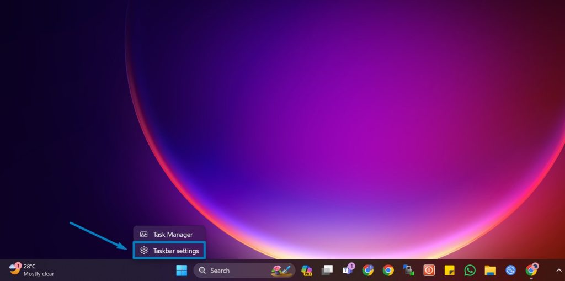
Task: Click the dual-monitor icon with green arrow
Action: tap(408, 271)
